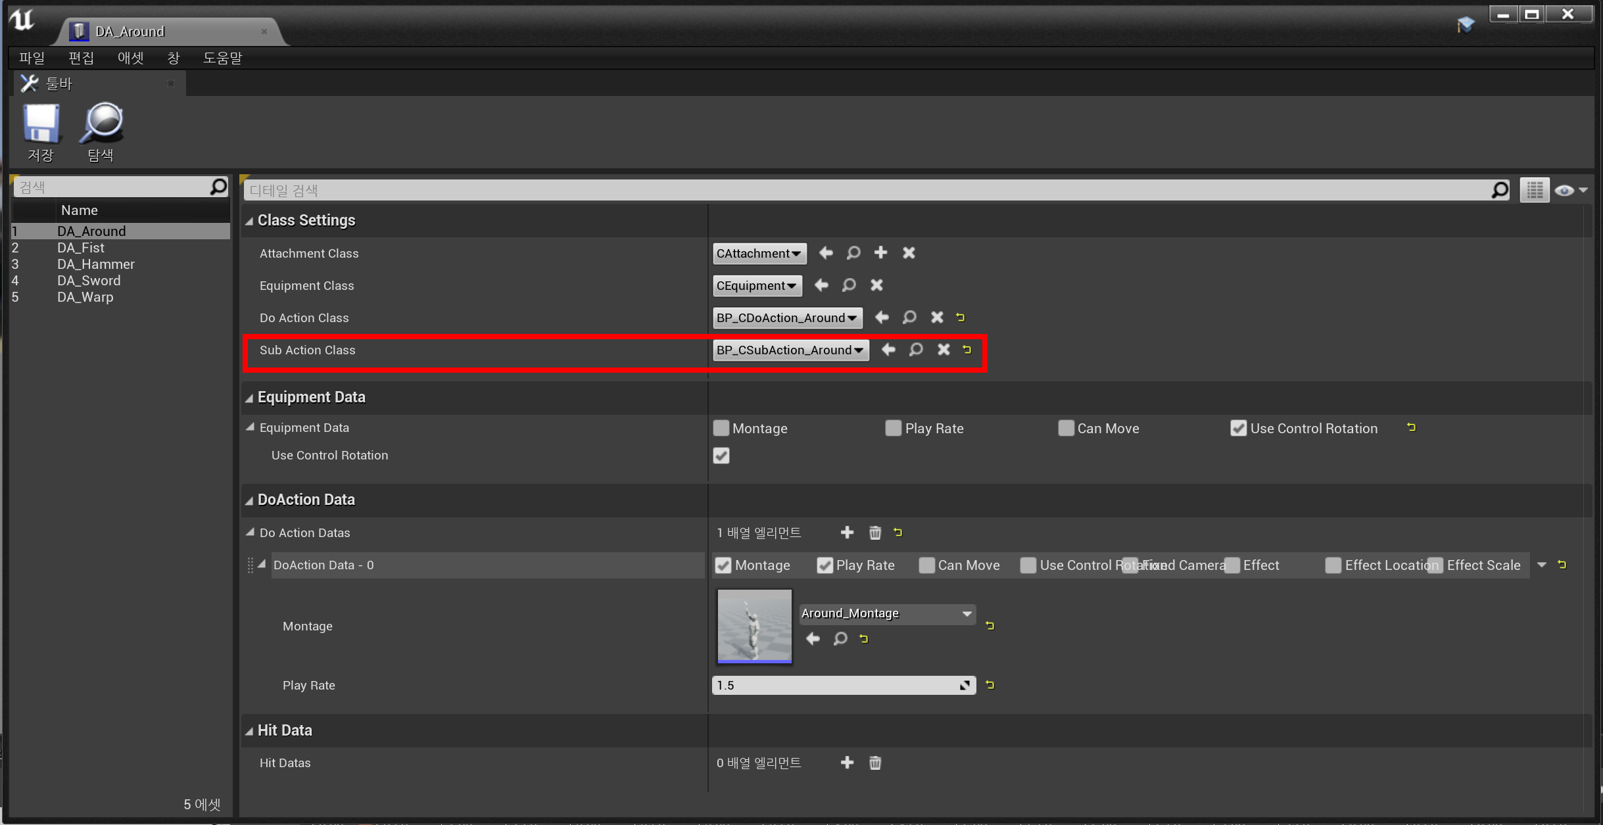The height and width of the screenshot is (825, 1603).
Task: Collapse the Class Settings section
Action: tap(250, 221)
